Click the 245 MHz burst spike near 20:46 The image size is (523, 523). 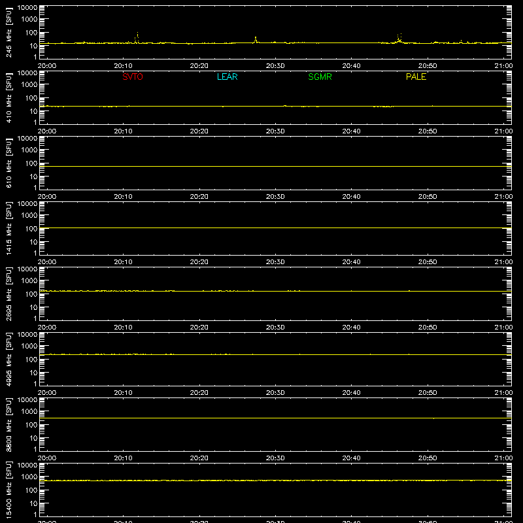coord(399,39)
